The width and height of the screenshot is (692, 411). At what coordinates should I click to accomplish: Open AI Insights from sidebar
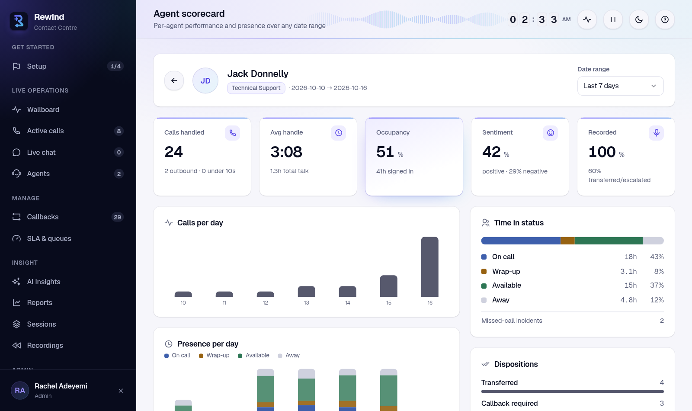[68, 282]
